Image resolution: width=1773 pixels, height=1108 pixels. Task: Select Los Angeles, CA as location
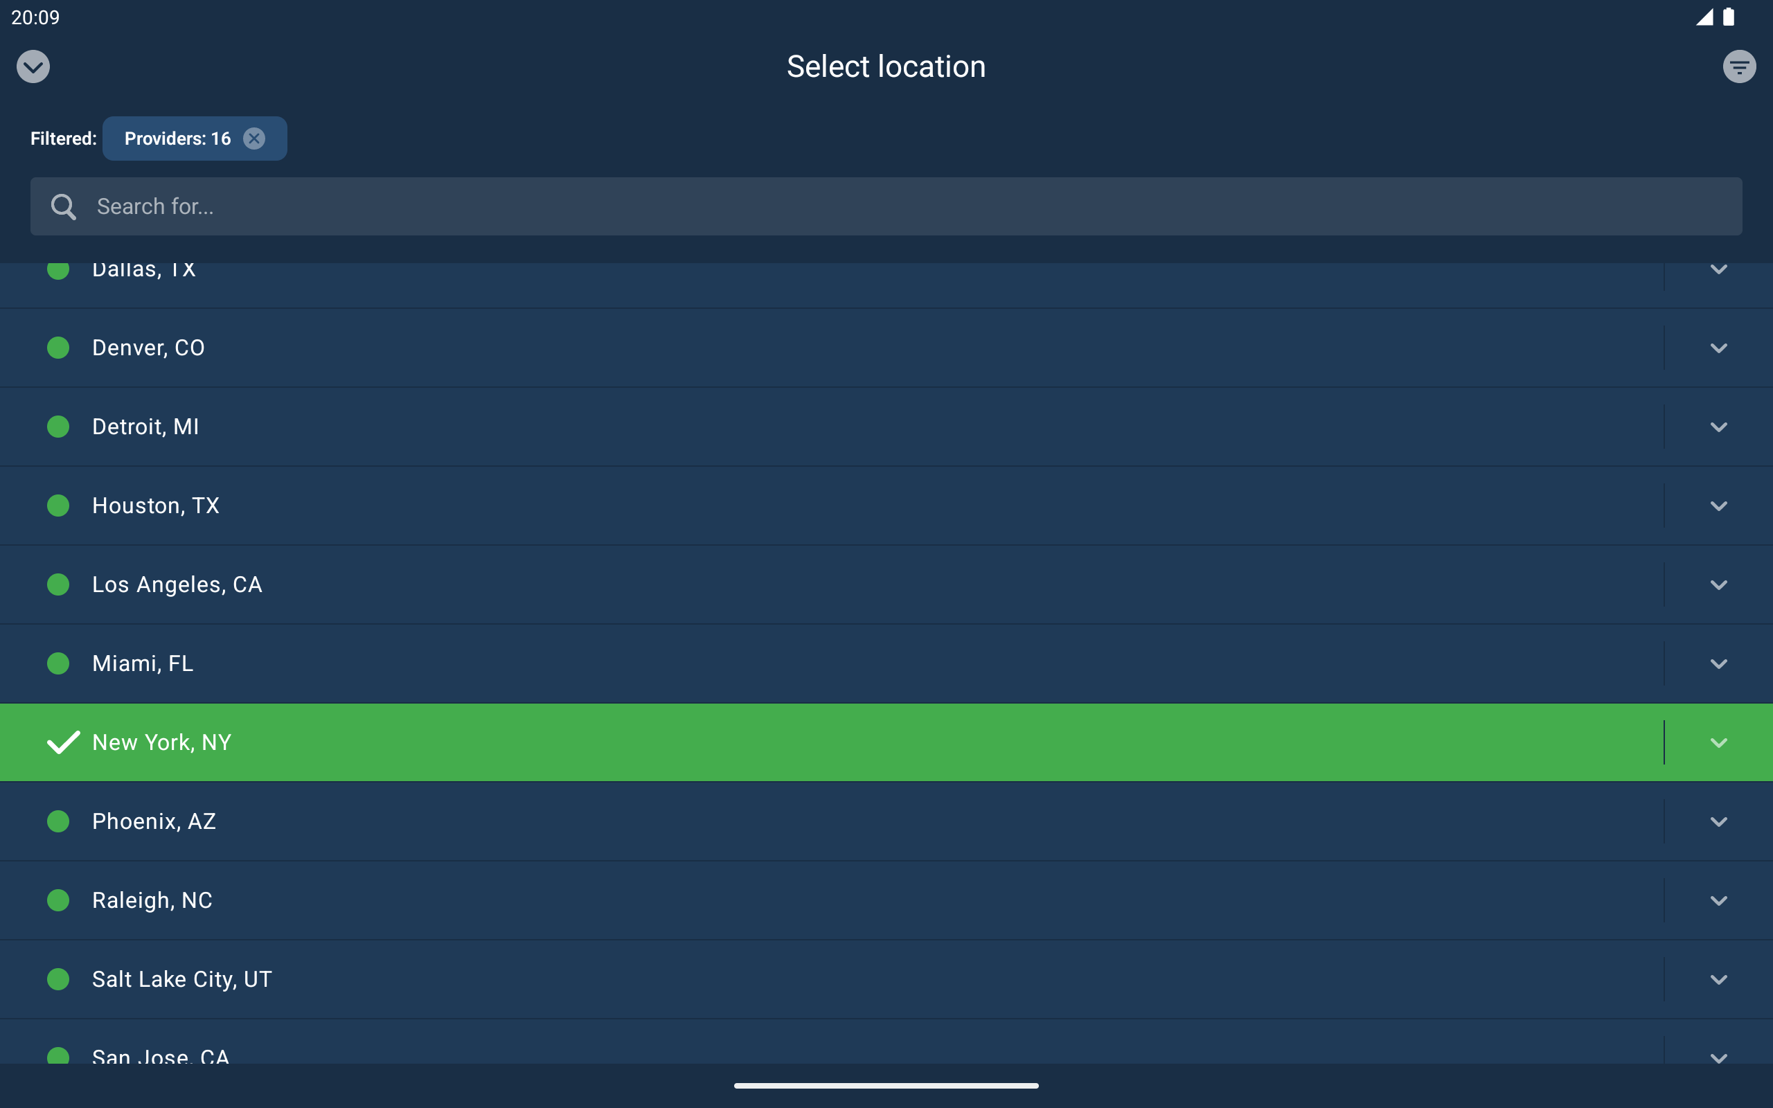click(177, 584)
